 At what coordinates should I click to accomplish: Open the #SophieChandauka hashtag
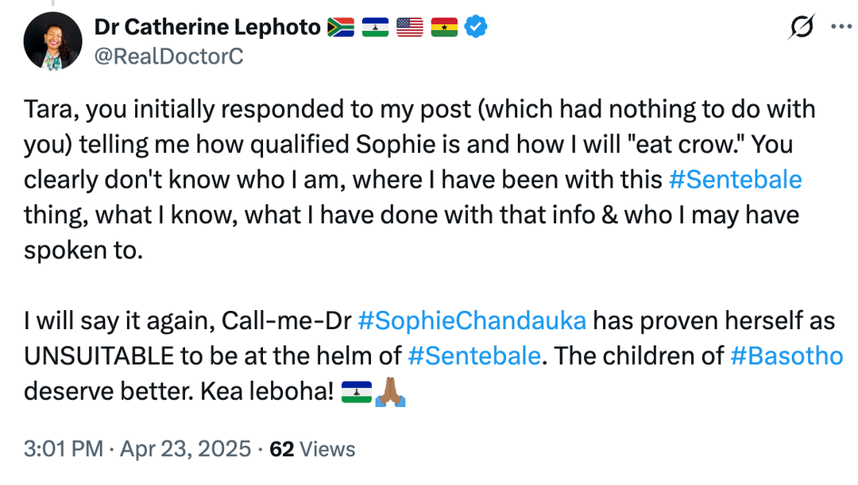click(472, 321)
